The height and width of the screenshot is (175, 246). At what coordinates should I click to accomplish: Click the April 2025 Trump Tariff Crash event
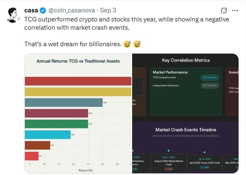[x=205, y=163]
